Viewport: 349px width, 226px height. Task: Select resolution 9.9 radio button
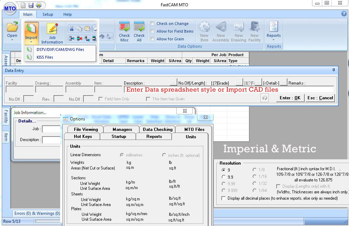223,177
